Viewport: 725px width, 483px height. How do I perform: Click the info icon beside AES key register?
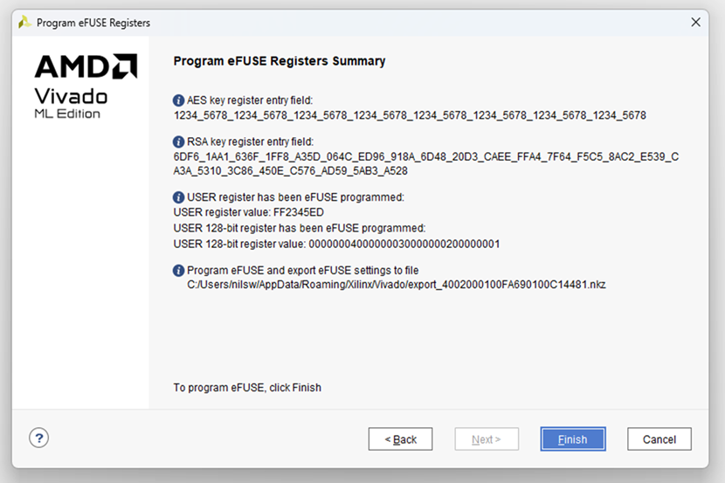pyautogui.click(x=179, y=100)
